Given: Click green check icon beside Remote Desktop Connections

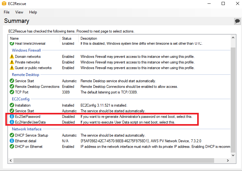Looking at the screenshot, I should 12,87.
